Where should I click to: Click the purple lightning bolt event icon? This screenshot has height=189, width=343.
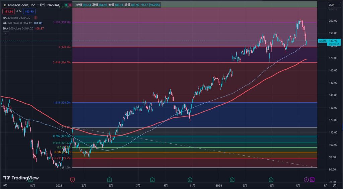click(x=306, y=180)
